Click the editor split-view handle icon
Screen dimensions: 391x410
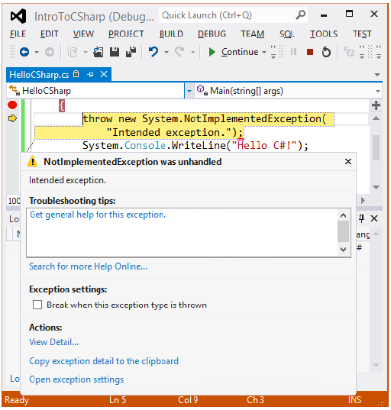click(x=376, y=105)
